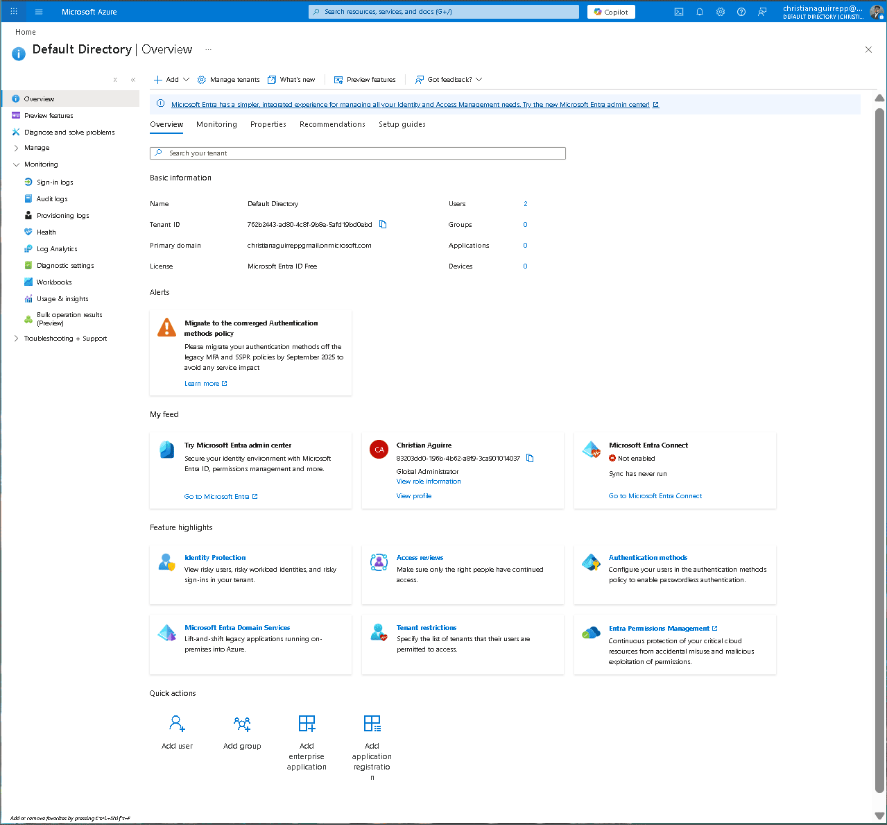Open Sign-in logs from the sidebar
The image size is (887, 825).
[54, 182]
